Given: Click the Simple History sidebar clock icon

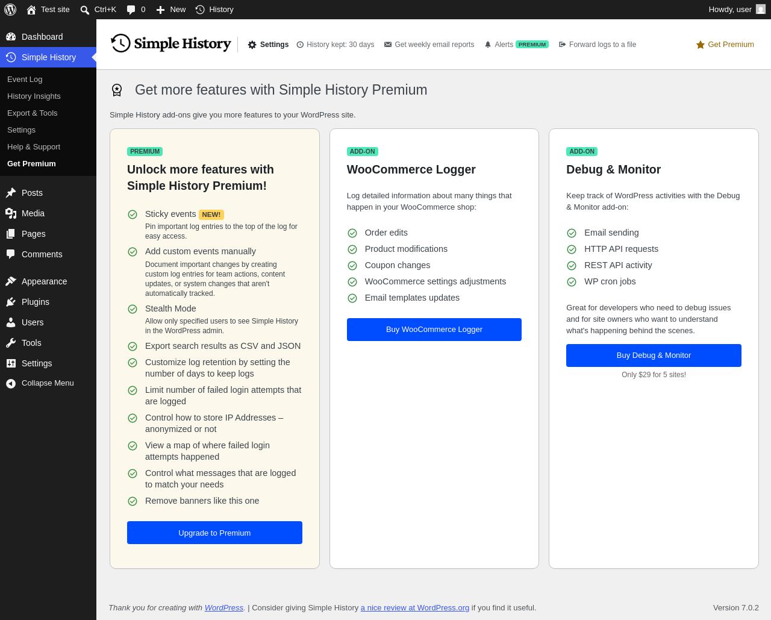Looking at the screenshot, I should point(11,57).
